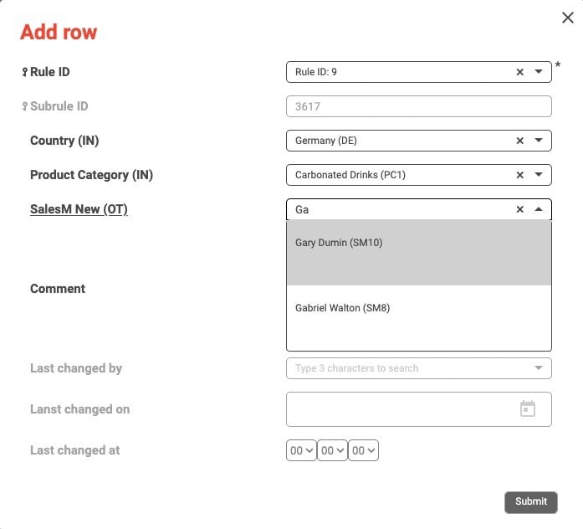Click the SalesM New (OT) label link

(79, 209)
